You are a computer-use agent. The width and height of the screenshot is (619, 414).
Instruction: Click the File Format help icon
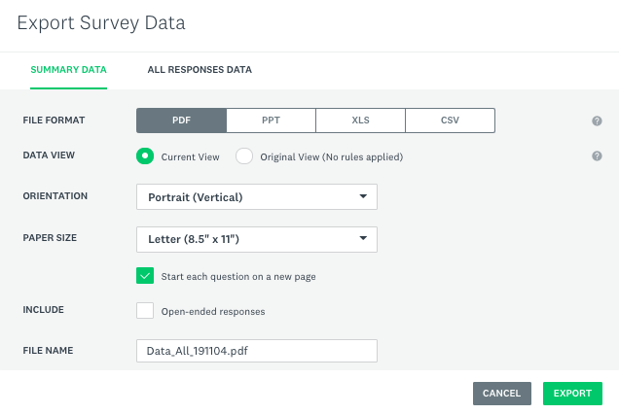[597, 121]
